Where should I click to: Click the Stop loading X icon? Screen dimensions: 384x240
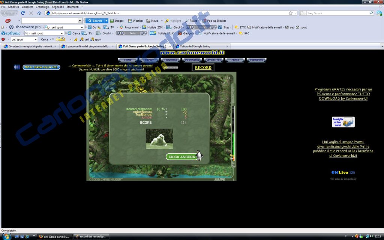31,13
